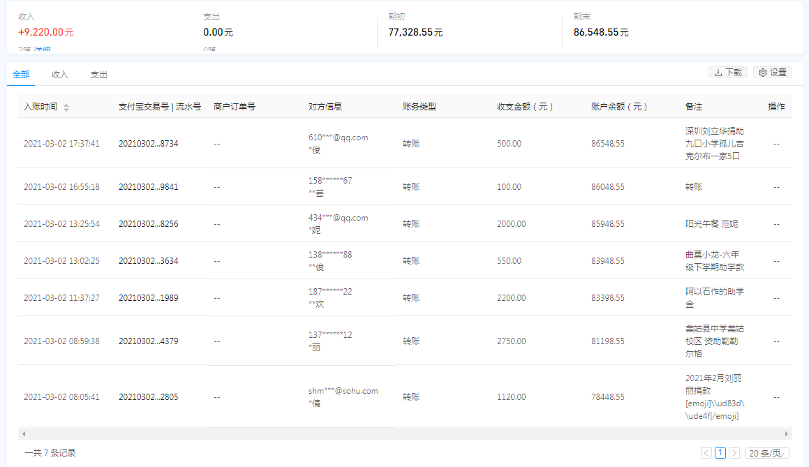Click the 对方信息 column header

click(325, 107)
